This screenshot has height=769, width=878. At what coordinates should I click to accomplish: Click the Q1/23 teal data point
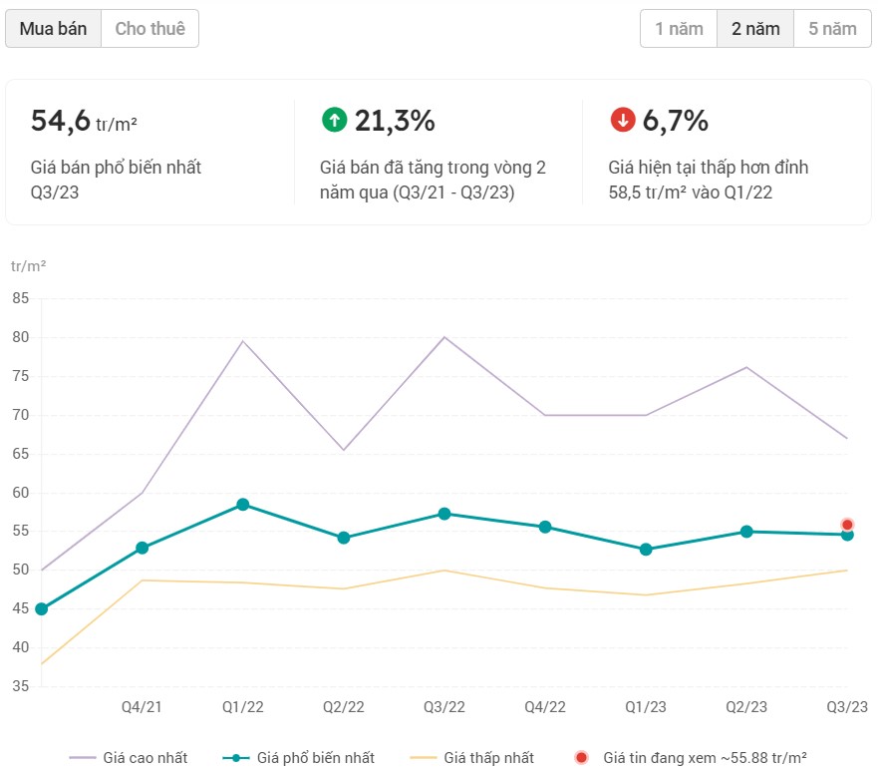click(646, 550)
